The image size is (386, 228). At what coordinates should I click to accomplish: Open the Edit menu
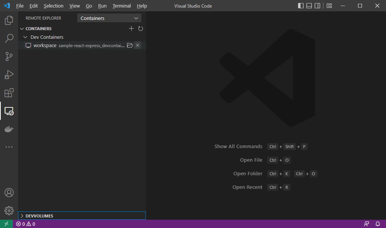34,6
